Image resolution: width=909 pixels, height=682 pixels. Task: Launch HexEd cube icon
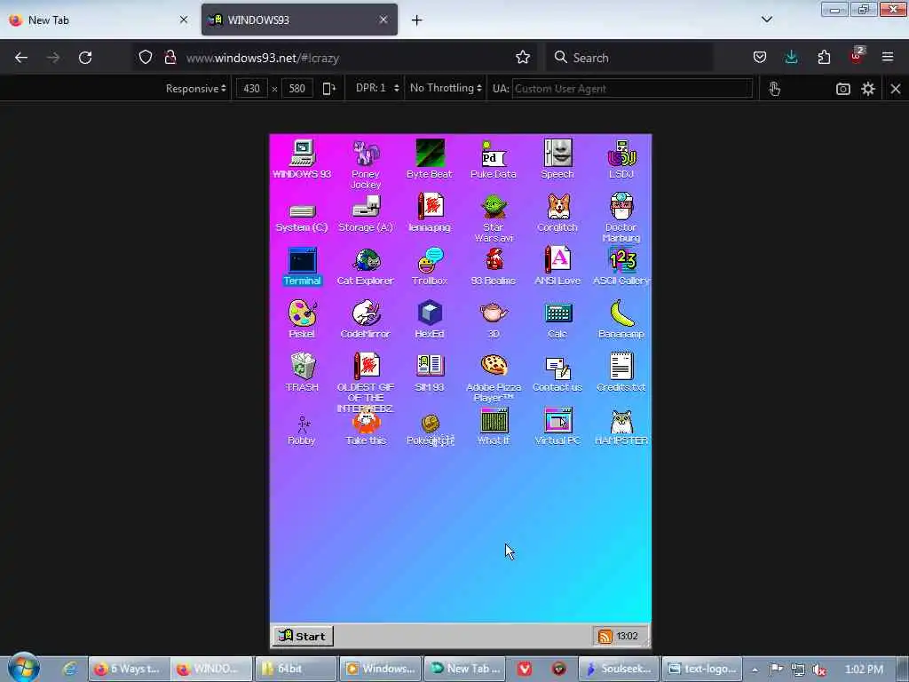(430, 313)
